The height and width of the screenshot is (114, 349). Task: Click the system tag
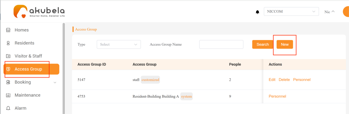pyautogui.click(x=186, y=96)
